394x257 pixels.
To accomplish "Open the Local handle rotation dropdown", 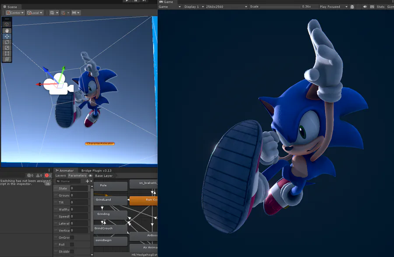I will click(x=35, y=13).
